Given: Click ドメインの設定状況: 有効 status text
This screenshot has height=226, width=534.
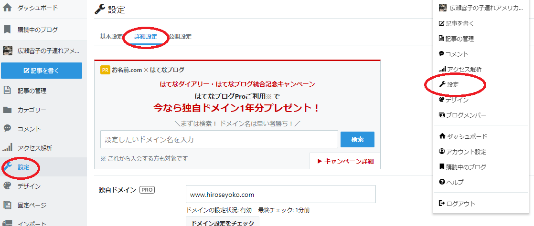Looking at the screenshot, I should click(x=219, y=210).
